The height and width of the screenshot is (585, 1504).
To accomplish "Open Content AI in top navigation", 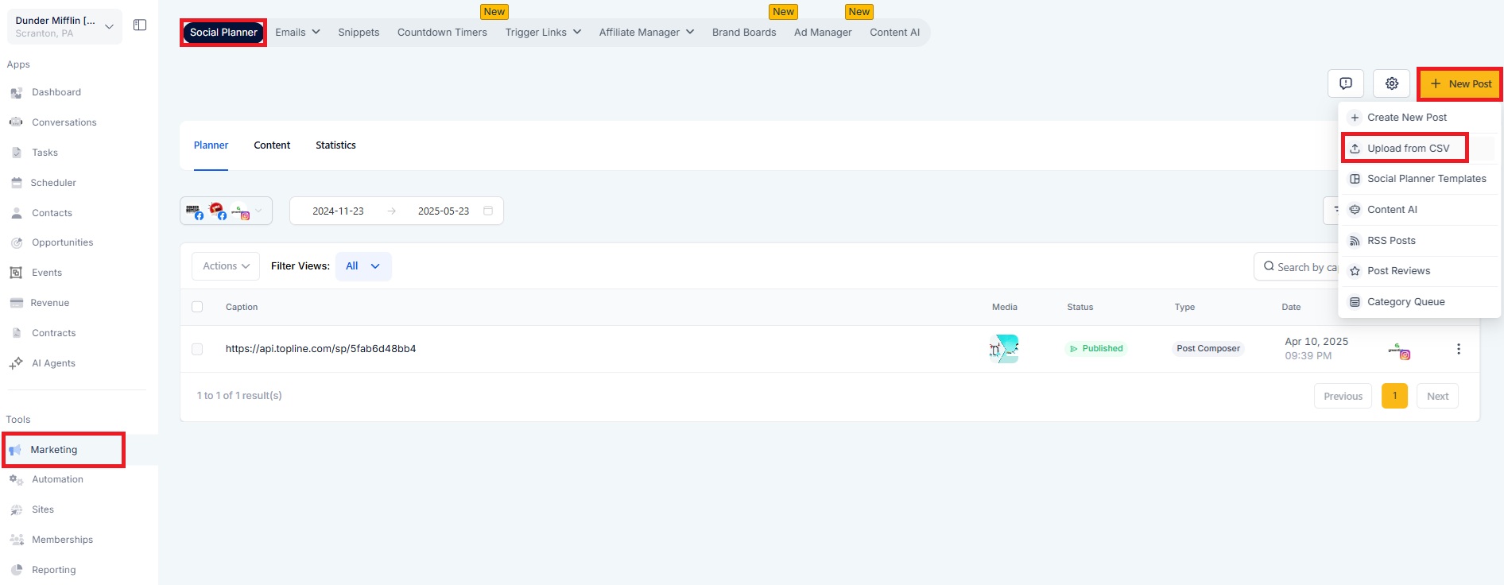I will [x=894, y=33].
